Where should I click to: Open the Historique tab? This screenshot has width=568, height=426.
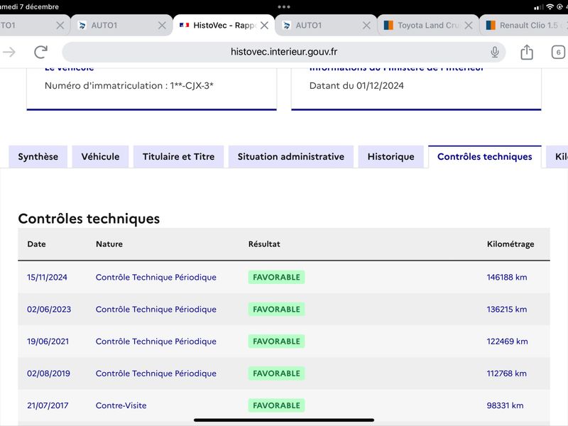(x=391, y=156)
